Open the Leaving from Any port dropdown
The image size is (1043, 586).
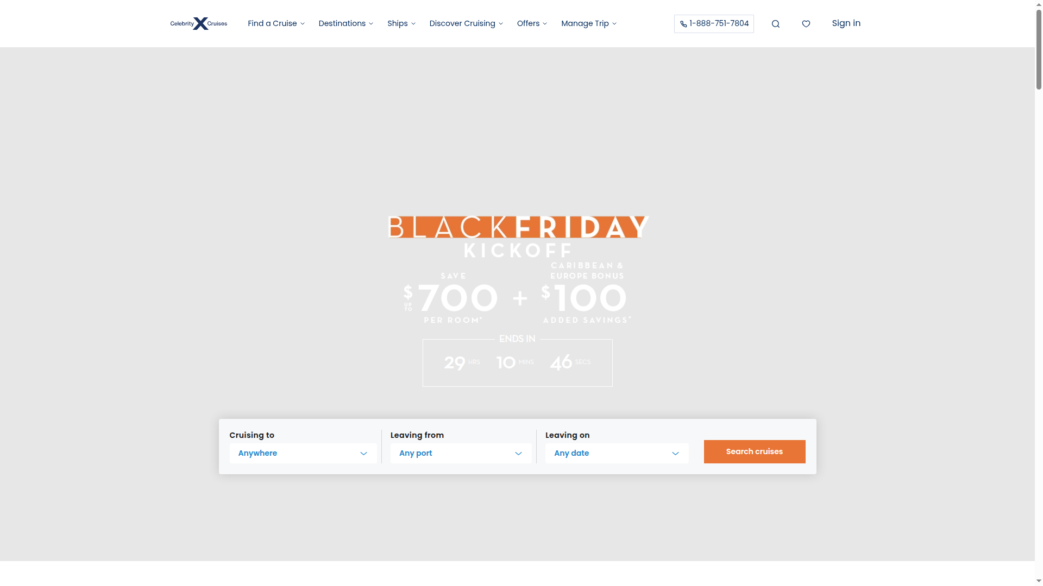point(460,453)
